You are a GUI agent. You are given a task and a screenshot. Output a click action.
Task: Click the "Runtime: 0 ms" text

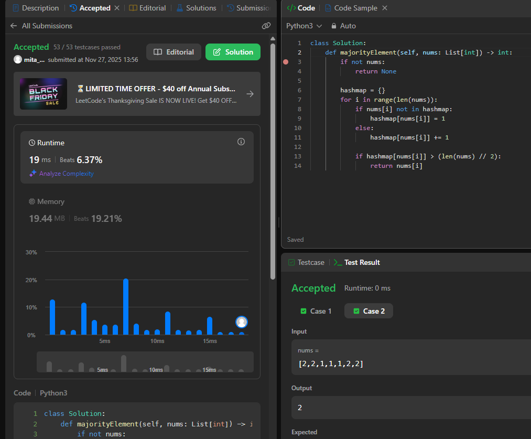[x=367, y=288]
